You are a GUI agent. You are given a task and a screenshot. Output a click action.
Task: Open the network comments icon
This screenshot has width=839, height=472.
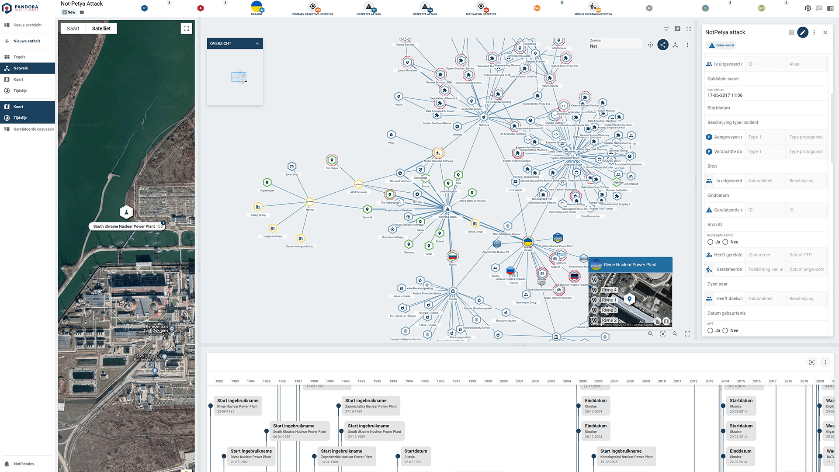tap(677, 29)
